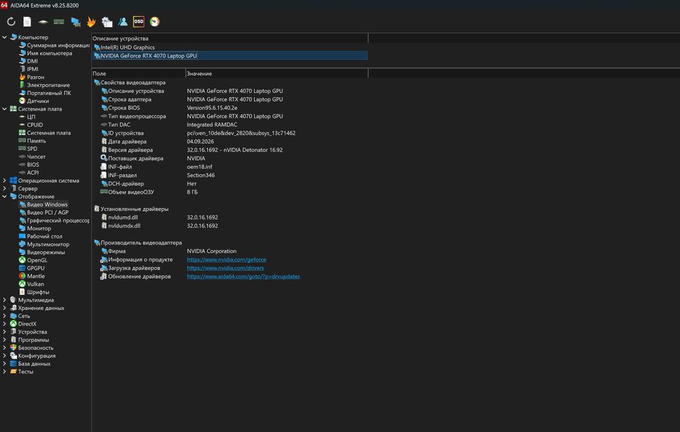Open the Report document icon in the toolbar

coord(27,22)
